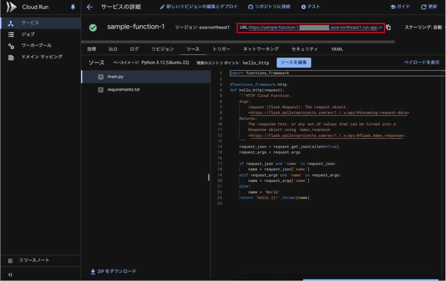Click the サービス sidebar icon
The image size is (446, 281).
click(11, 23)
